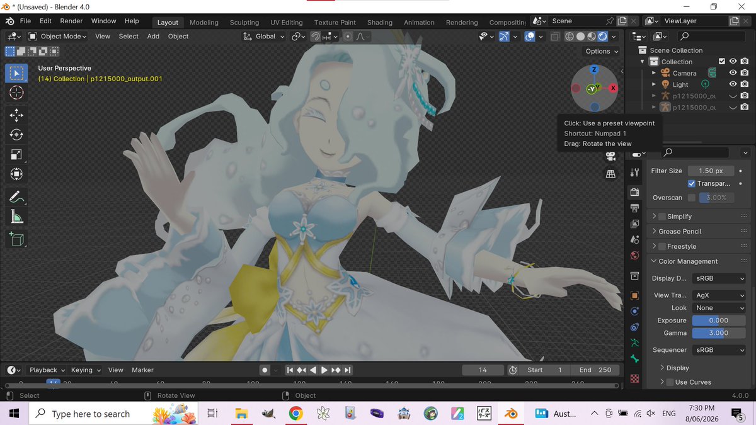The width and height of the screenshot is (756, 425).
Task: Open the Object properties tab
Action: tap(634, 295)
